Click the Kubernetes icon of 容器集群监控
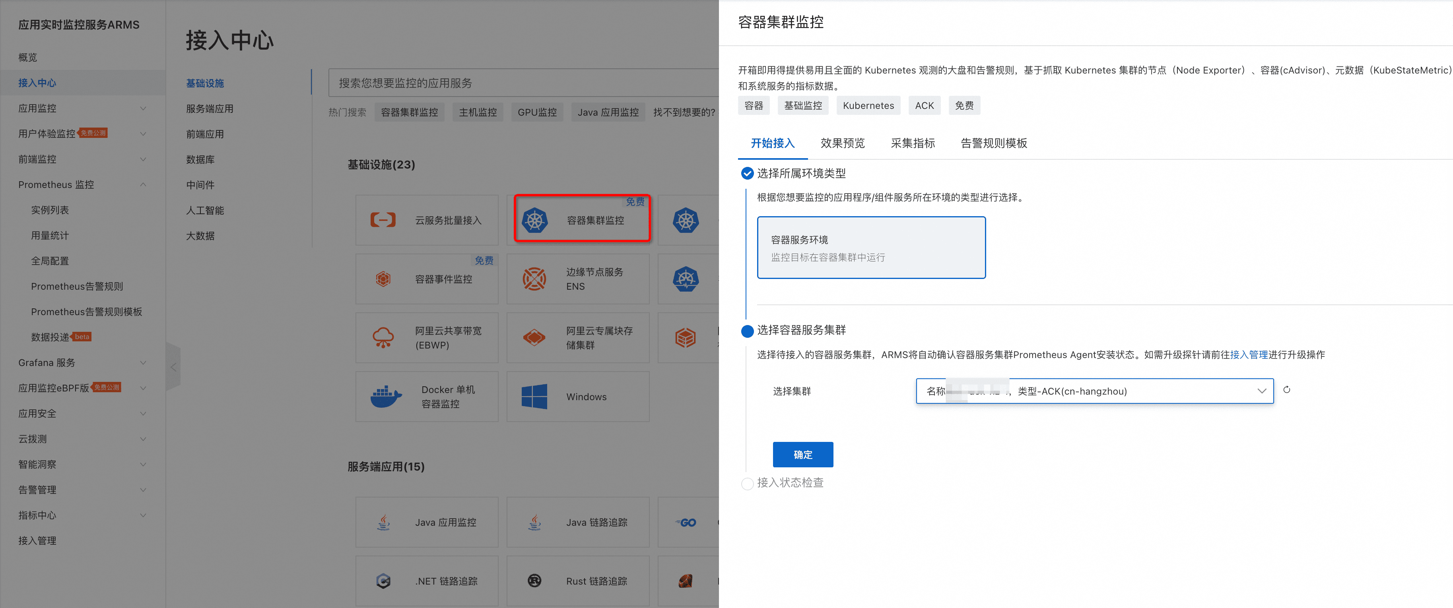Screen dimensions: 1453x608 pos(534,220)
